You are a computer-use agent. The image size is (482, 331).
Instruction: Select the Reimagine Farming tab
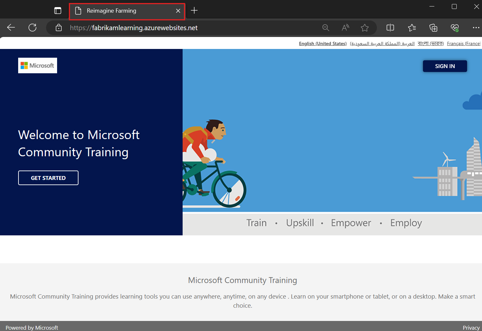click(x=127, y=11)
